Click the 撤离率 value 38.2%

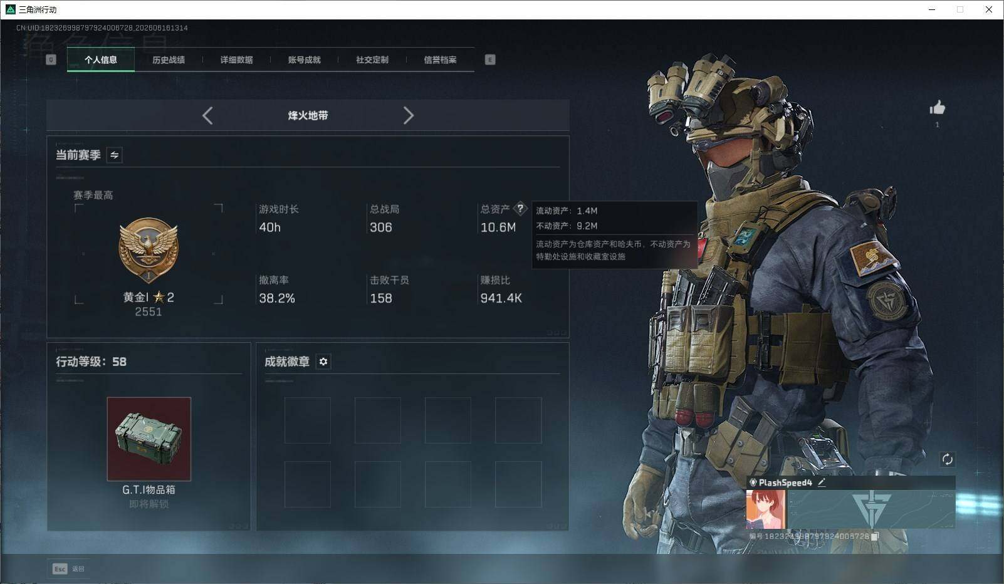[x=277, y=298]
